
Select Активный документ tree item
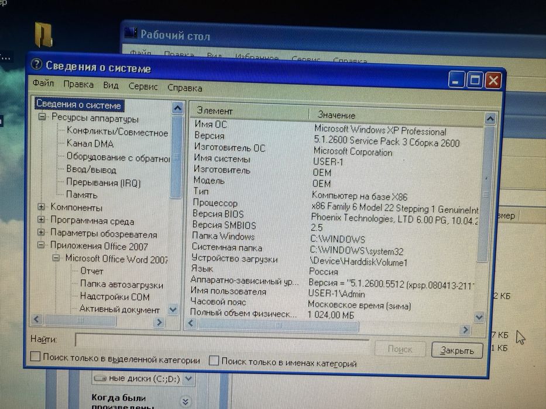[x=119, y=309]
